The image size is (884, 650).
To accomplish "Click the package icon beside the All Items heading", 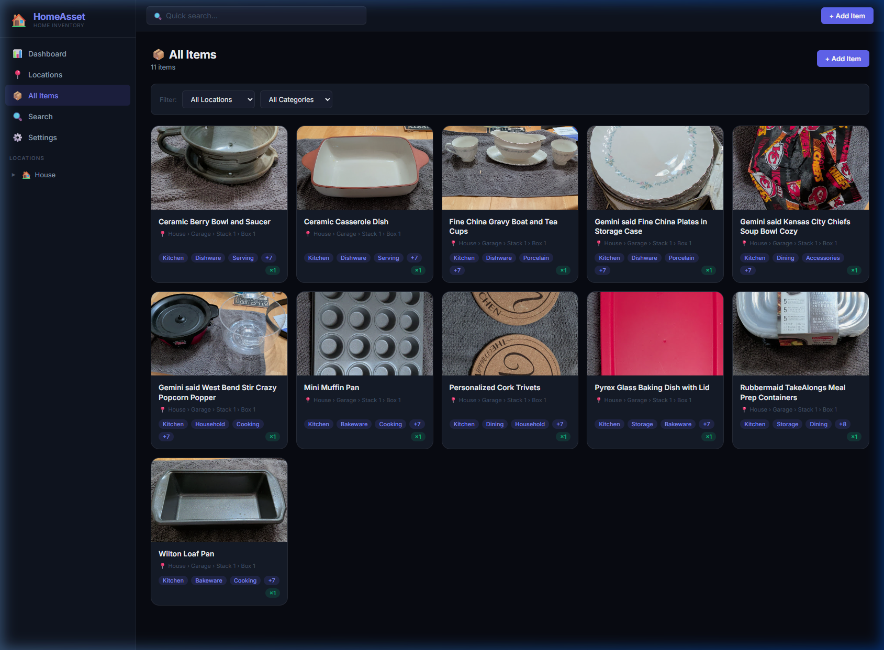I will click(x=158, y=54).
